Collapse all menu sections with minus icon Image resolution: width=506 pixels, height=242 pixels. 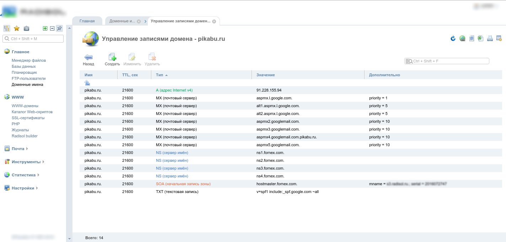tap(52, 28)
